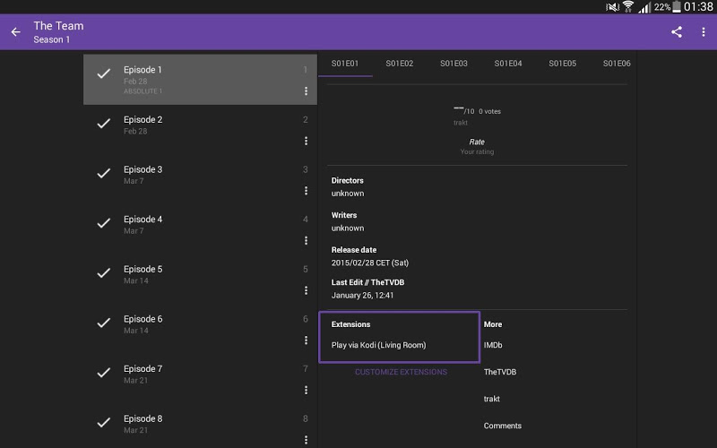This screenshot has height=448, width=717.
Task: Click the Customize Extensions button
Action: point(401,372)
